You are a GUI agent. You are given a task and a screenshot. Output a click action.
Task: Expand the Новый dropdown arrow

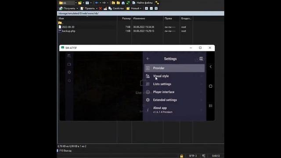click(141, 8)
